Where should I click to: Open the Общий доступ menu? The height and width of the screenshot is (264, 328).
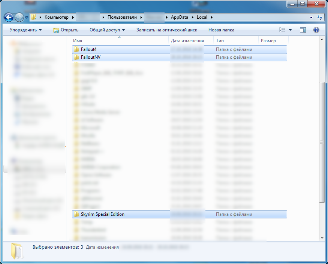tap(107, 30)
